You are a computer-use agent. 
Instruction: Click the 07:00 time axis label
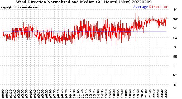50,94
